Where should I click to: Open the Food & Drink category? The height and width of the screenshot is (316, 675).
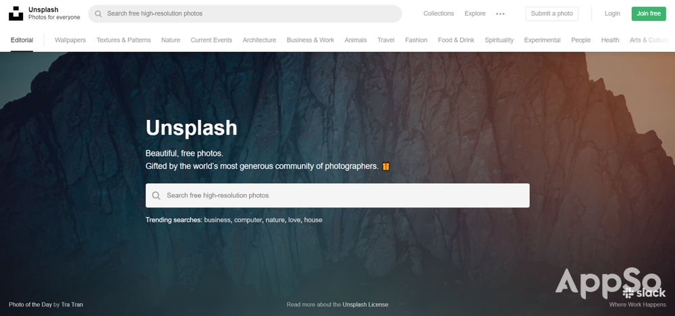click(x=456, y=40)
